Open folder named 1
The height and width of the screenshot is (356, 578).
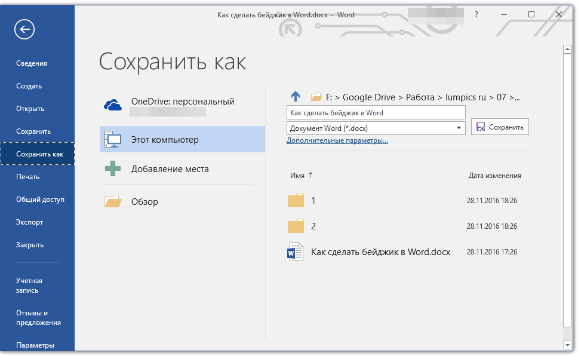296,201
